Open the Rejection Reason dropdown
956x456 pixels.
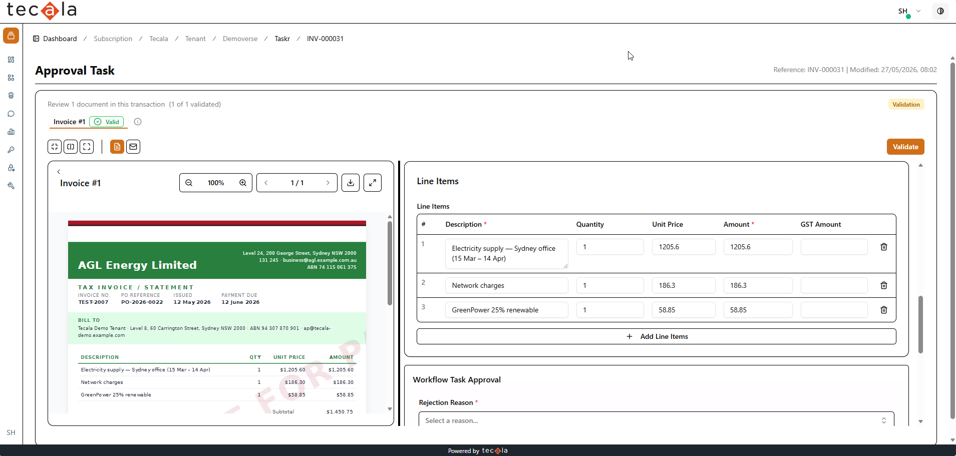coord(657,419)
